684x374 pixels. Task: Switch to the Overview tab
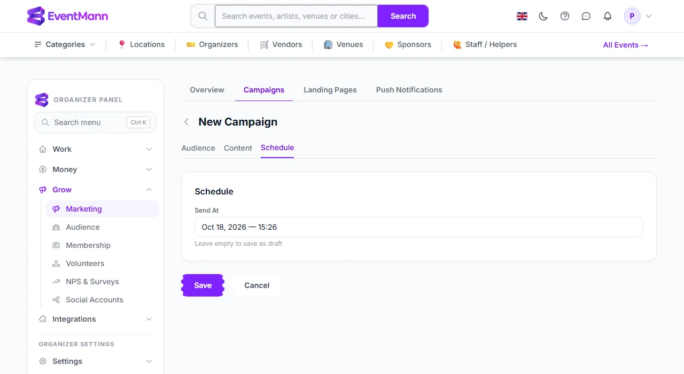click(207, 90)
